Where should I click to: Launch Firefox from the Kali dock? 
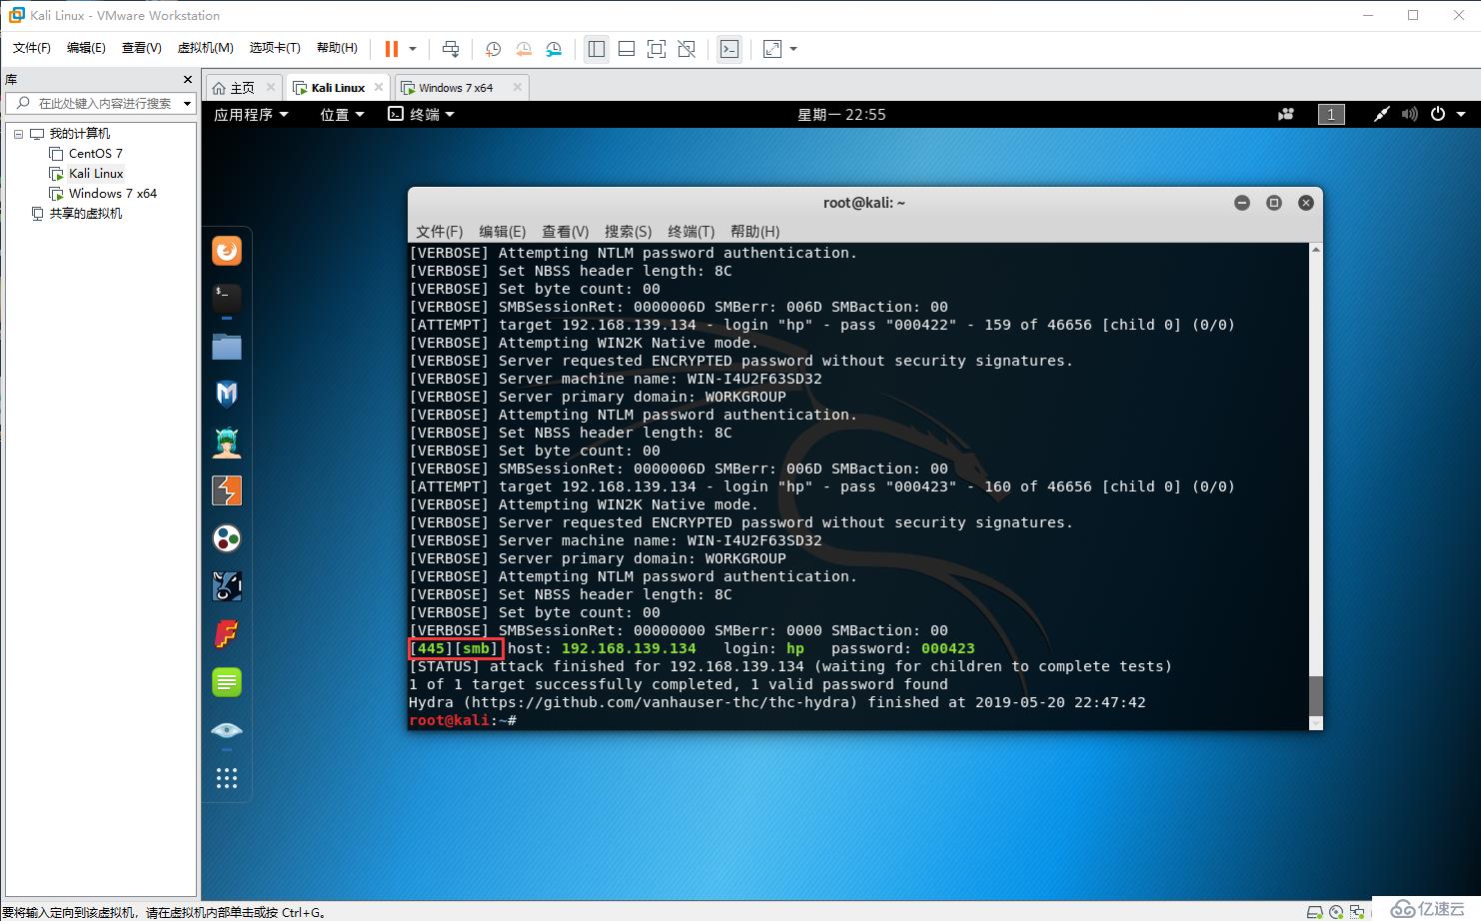click(227, 251)
